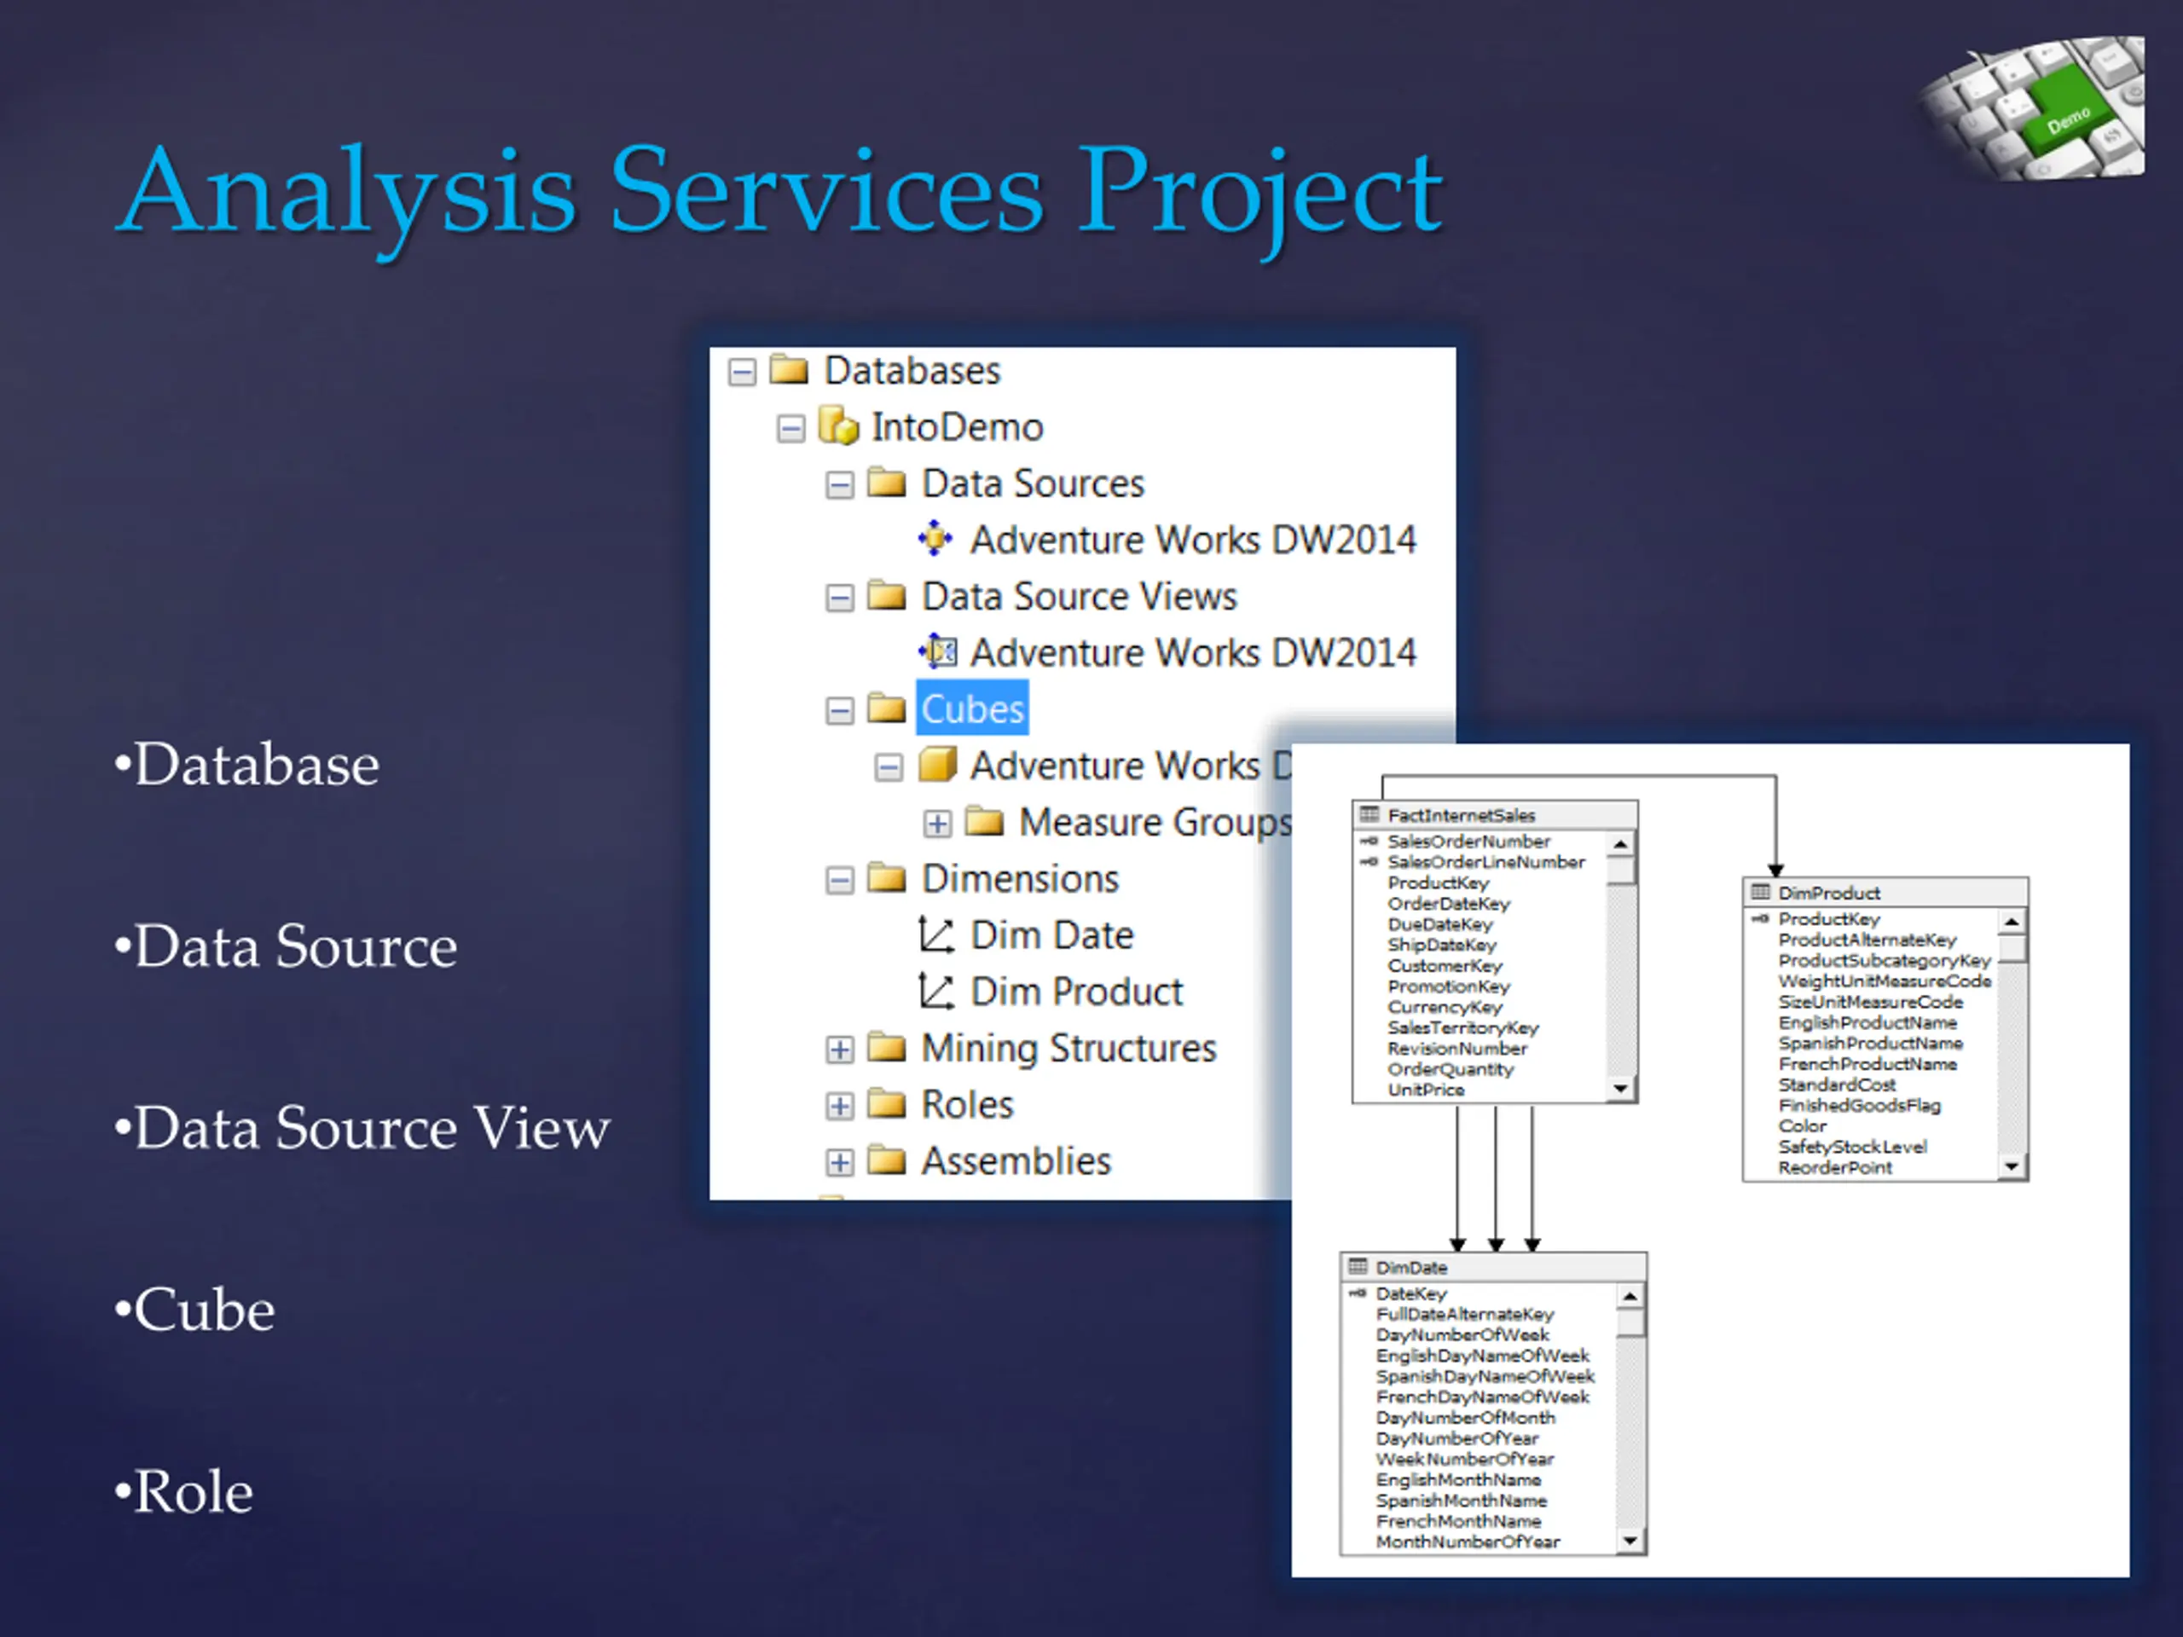Screen dimensions: 2183x1637
Task: Expand the Mining Structures folder
Action: tap(840, 1049)
